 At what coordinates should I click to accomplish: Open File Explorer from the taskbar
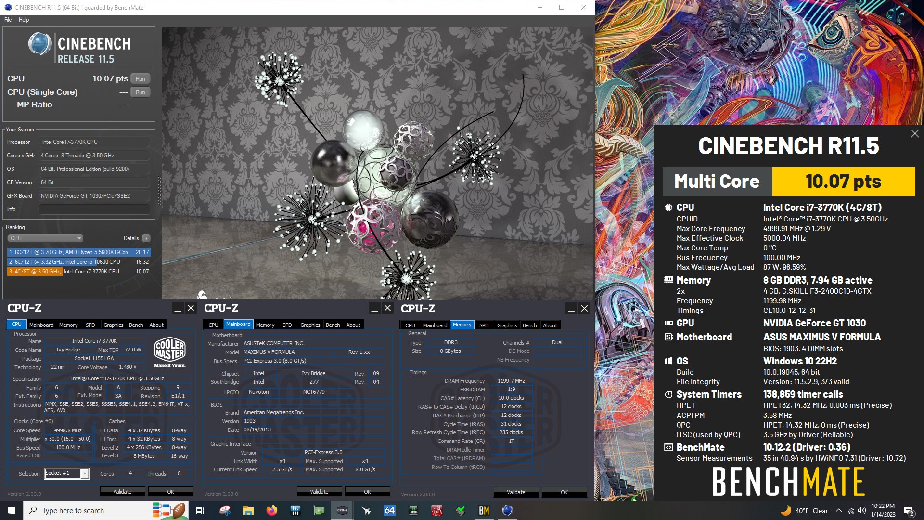pos(248,510)
